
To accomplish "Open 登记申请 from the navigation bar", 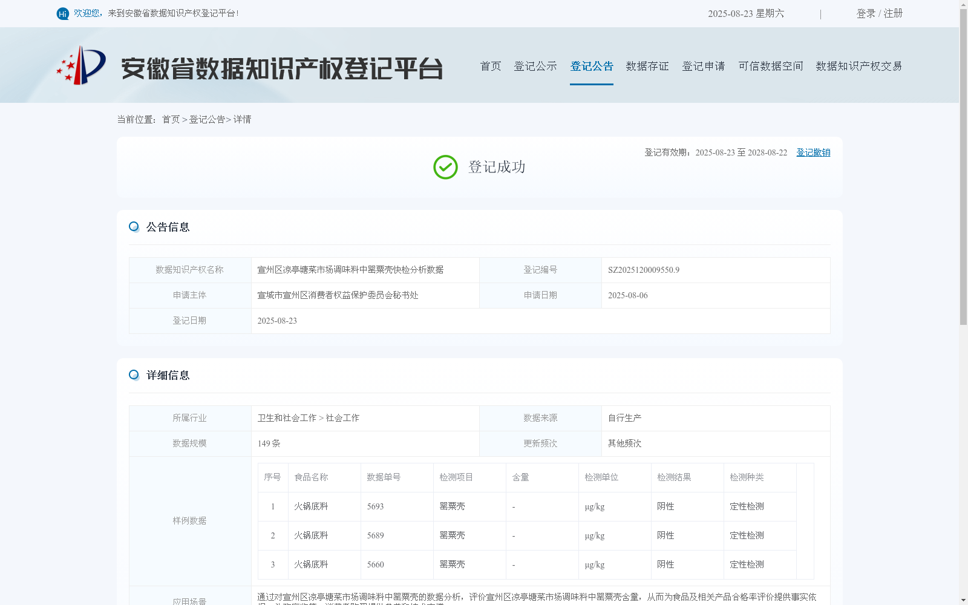I will tap(704, 66).
